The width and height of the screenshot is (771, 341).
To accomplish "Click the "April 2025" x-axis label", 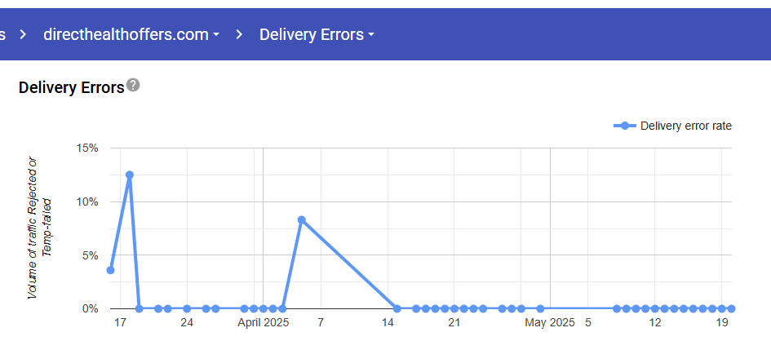I will pyautogui.click(x=264, y=323).
